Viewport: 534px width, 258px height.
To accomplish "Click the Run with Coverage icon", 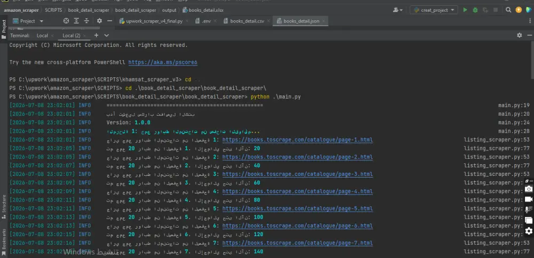I will tap(485, 10).
